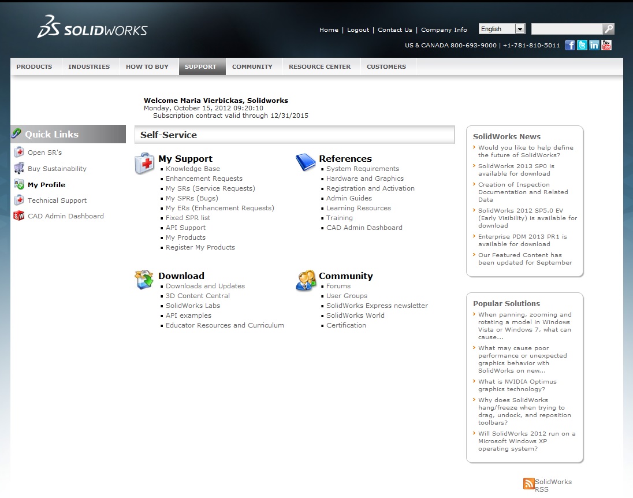Open the Products navigation tab
This screenshot has height=498, width=633.
(34, 66)
